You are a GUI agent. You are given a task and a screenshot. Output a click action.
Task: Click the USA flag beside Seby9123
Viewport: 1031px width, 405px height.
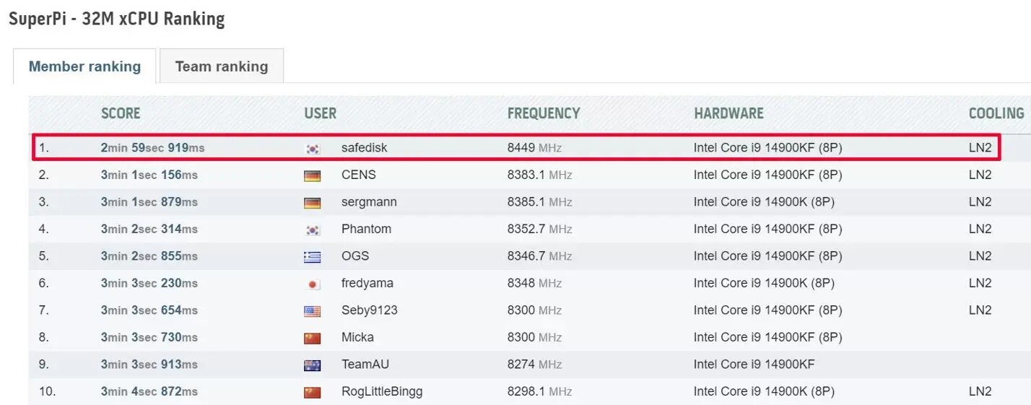(313, 310)
